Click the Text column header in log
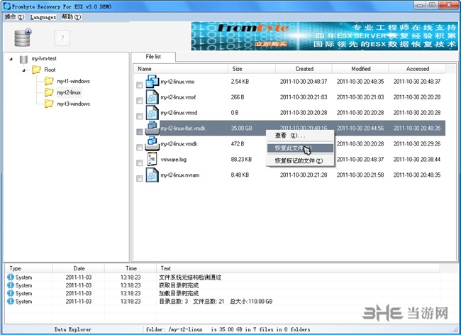The image size is (461, 335). click(298, 268)
